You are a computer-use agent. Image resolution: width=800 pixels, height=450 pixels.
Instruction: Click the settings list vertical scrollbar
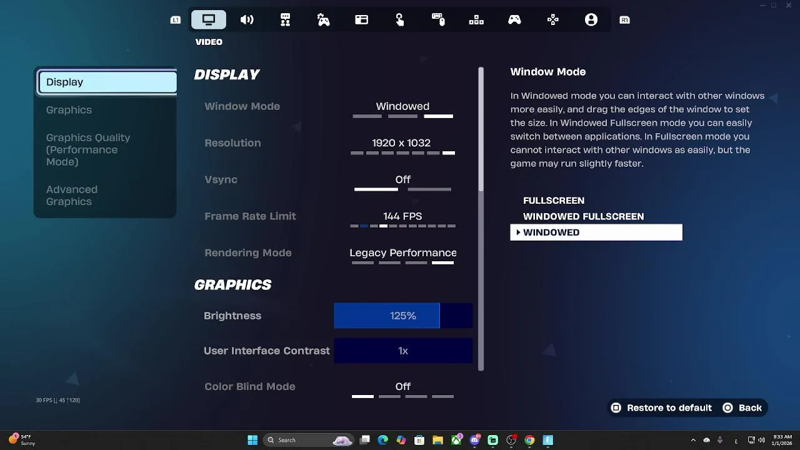click(x=481, y=219)
